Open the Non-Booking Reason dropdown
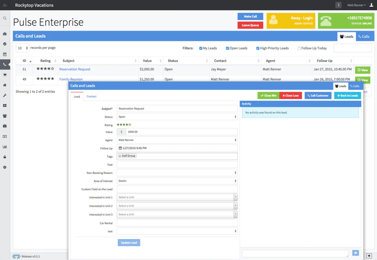The width and height of the screenshot is (377, 260). 177,173
